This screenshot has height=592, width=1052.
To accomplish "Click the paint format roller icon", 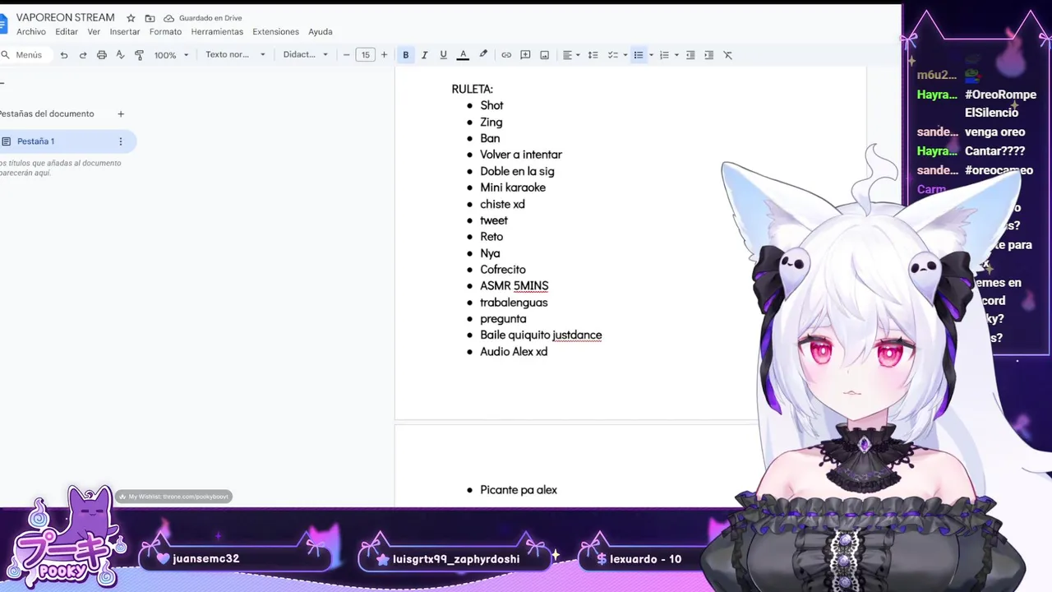I will point(139,55).
